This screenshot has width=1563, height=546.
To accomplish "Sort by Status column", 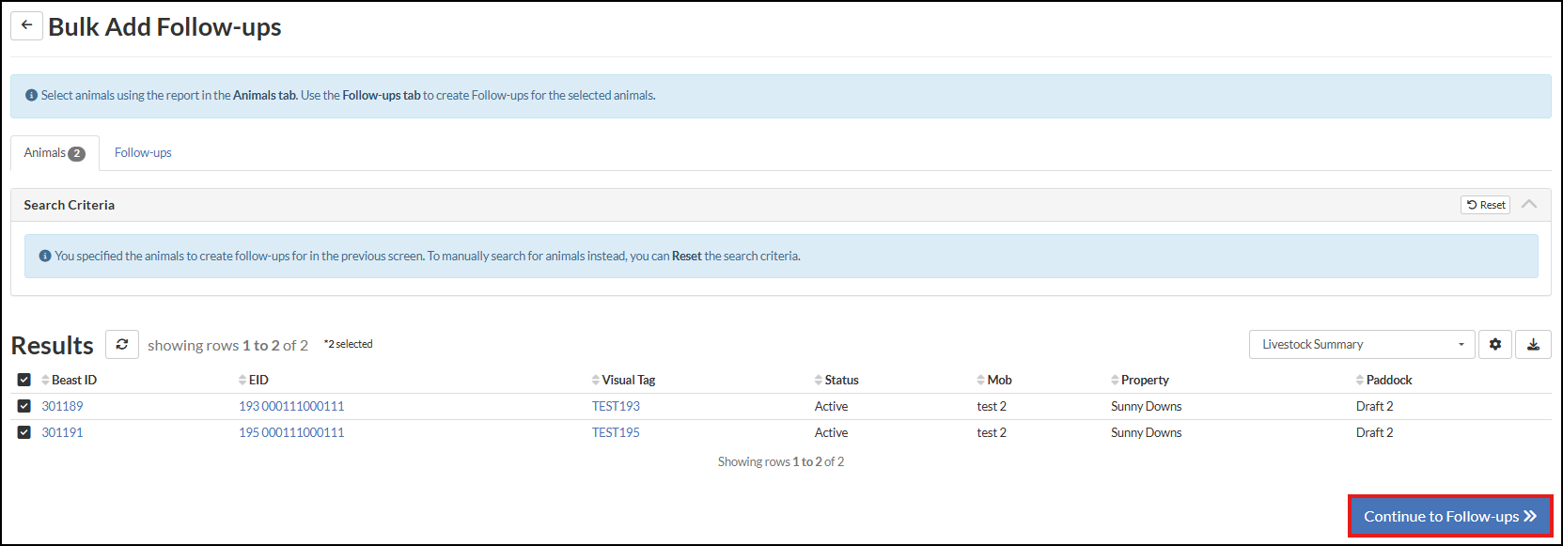I will click(836, 380).
